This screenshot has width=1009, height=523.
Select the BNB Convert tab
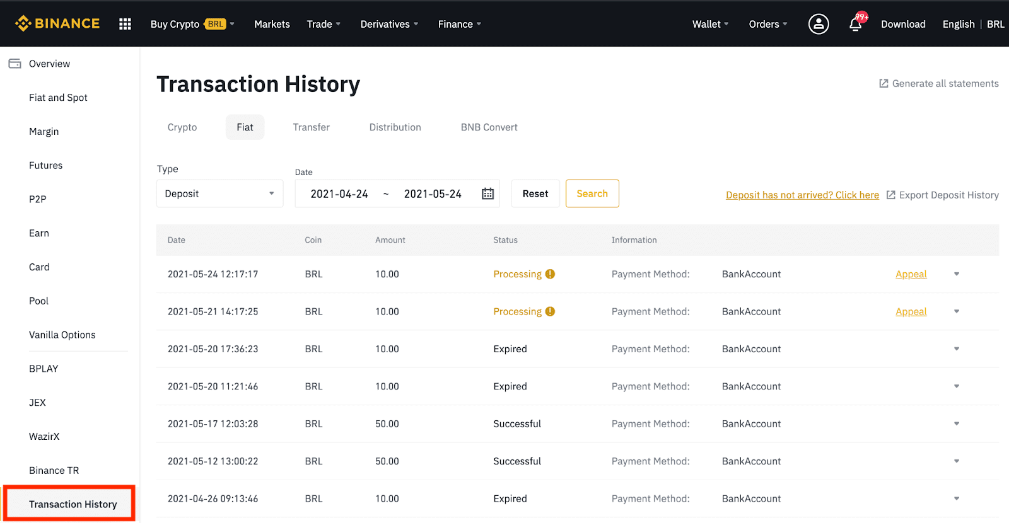tap(489, 127)
